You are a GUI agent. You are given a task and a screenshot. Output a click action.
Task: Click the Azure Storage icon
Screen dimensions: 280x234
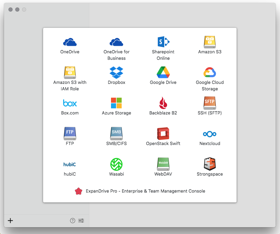point(116,103)
